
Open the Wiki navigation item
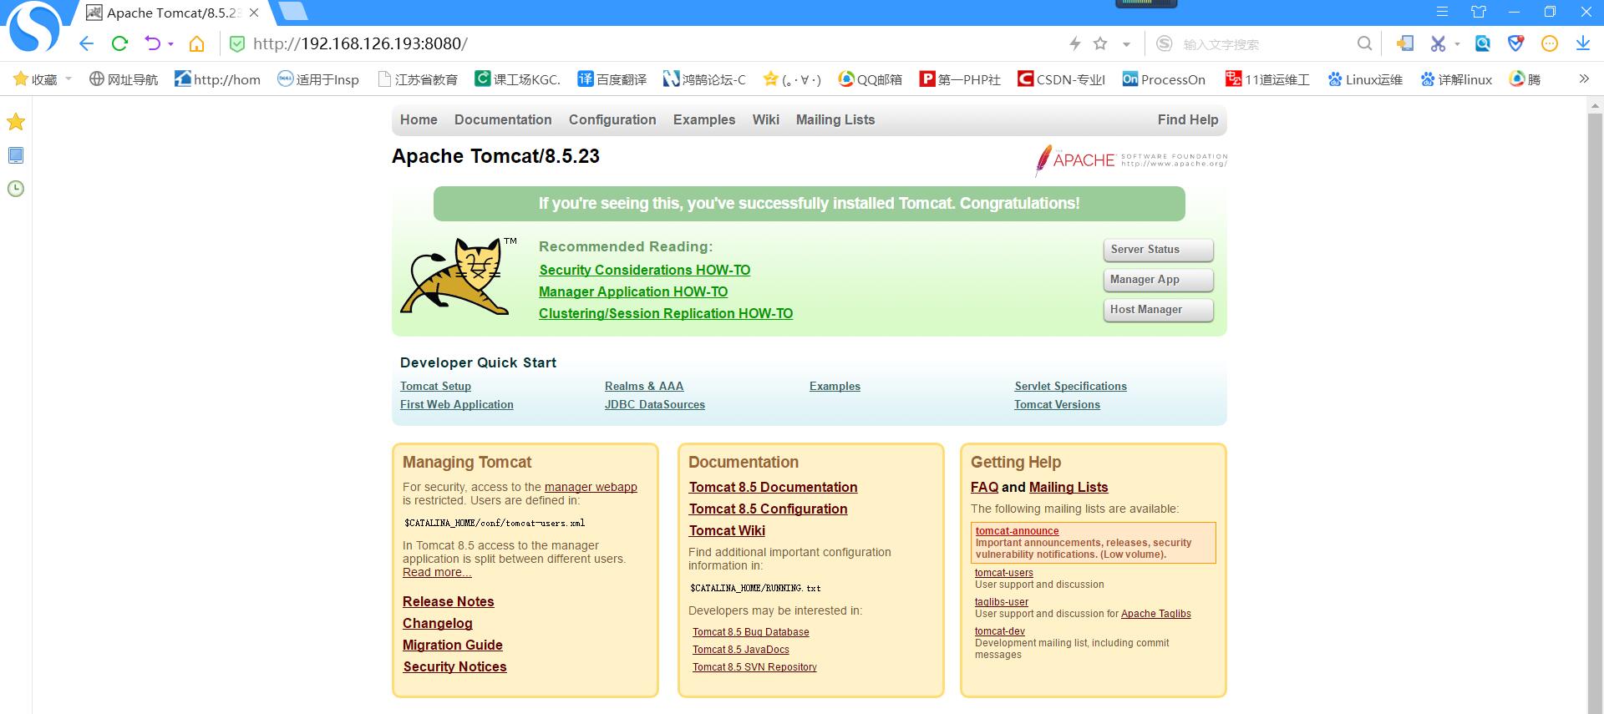coord(766,119)
